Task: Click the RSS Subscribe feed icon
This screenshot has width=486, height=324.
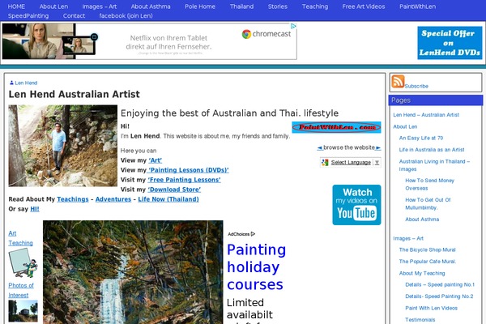Action: pos(398,81)
